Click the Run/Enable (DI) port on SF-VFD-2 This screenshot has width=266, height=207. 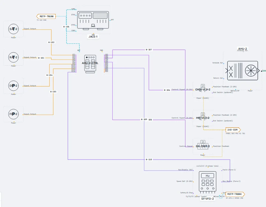point(193,170)
